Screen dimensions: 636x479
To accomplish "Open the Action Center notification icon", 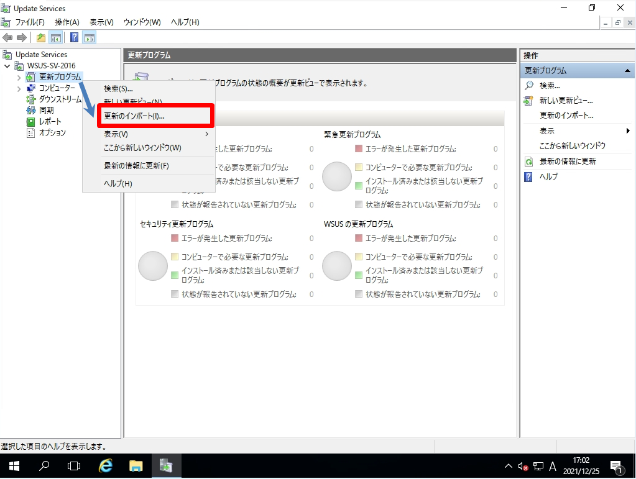I will coord(617,467).
